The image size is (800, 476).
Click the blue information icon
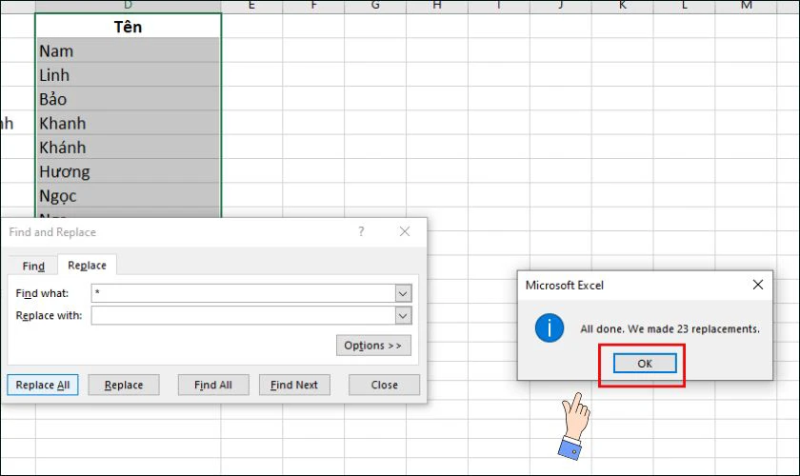(550, 328)
